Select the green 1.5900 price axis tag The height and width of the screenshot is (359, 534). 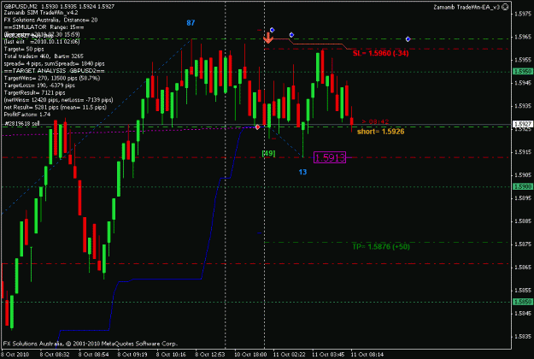[522, 186]
